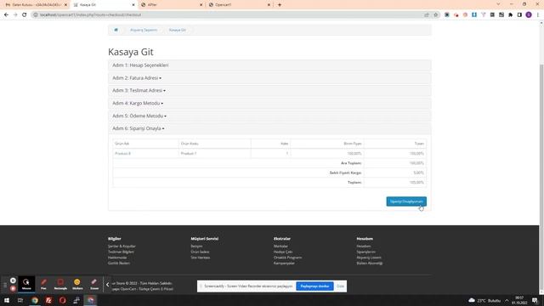Close the Kasaya Git tab

pos(133,5)
